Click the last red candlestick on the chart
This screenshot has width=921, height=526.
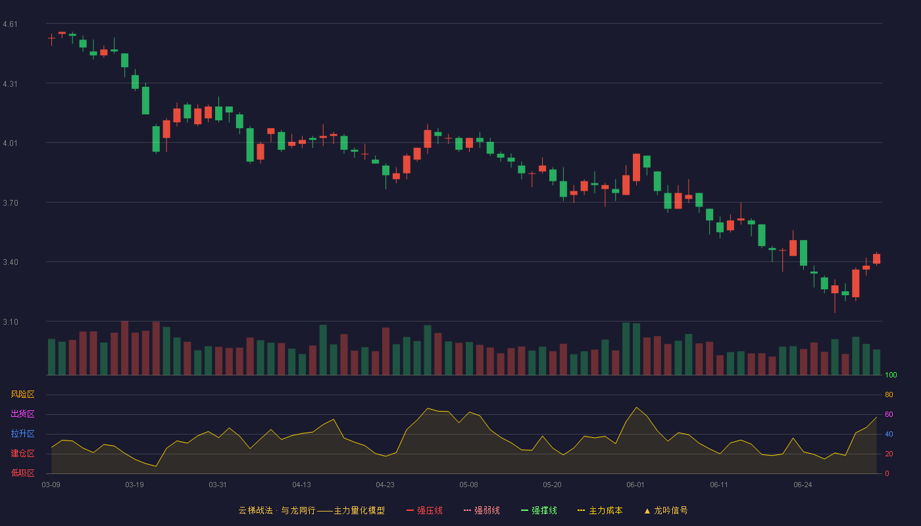click(x=876, y=258)
